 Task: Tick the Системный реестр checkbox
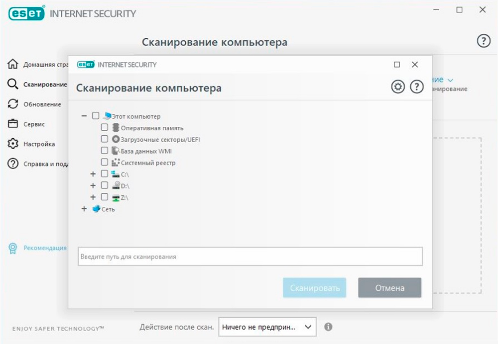[104, 162]
